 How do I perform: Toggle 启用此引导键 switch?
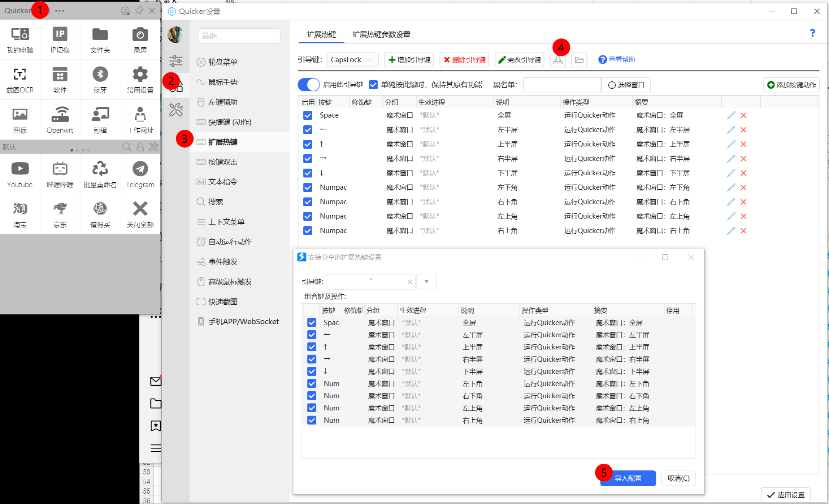point(308,85)
